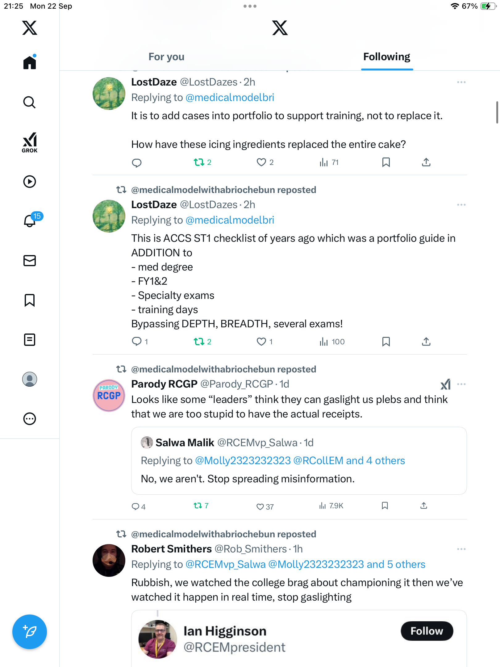The width and height of the screenshot is (500, 667).
Task: Click the timeline scrollbar handle
Action: (x=497, y=112)
